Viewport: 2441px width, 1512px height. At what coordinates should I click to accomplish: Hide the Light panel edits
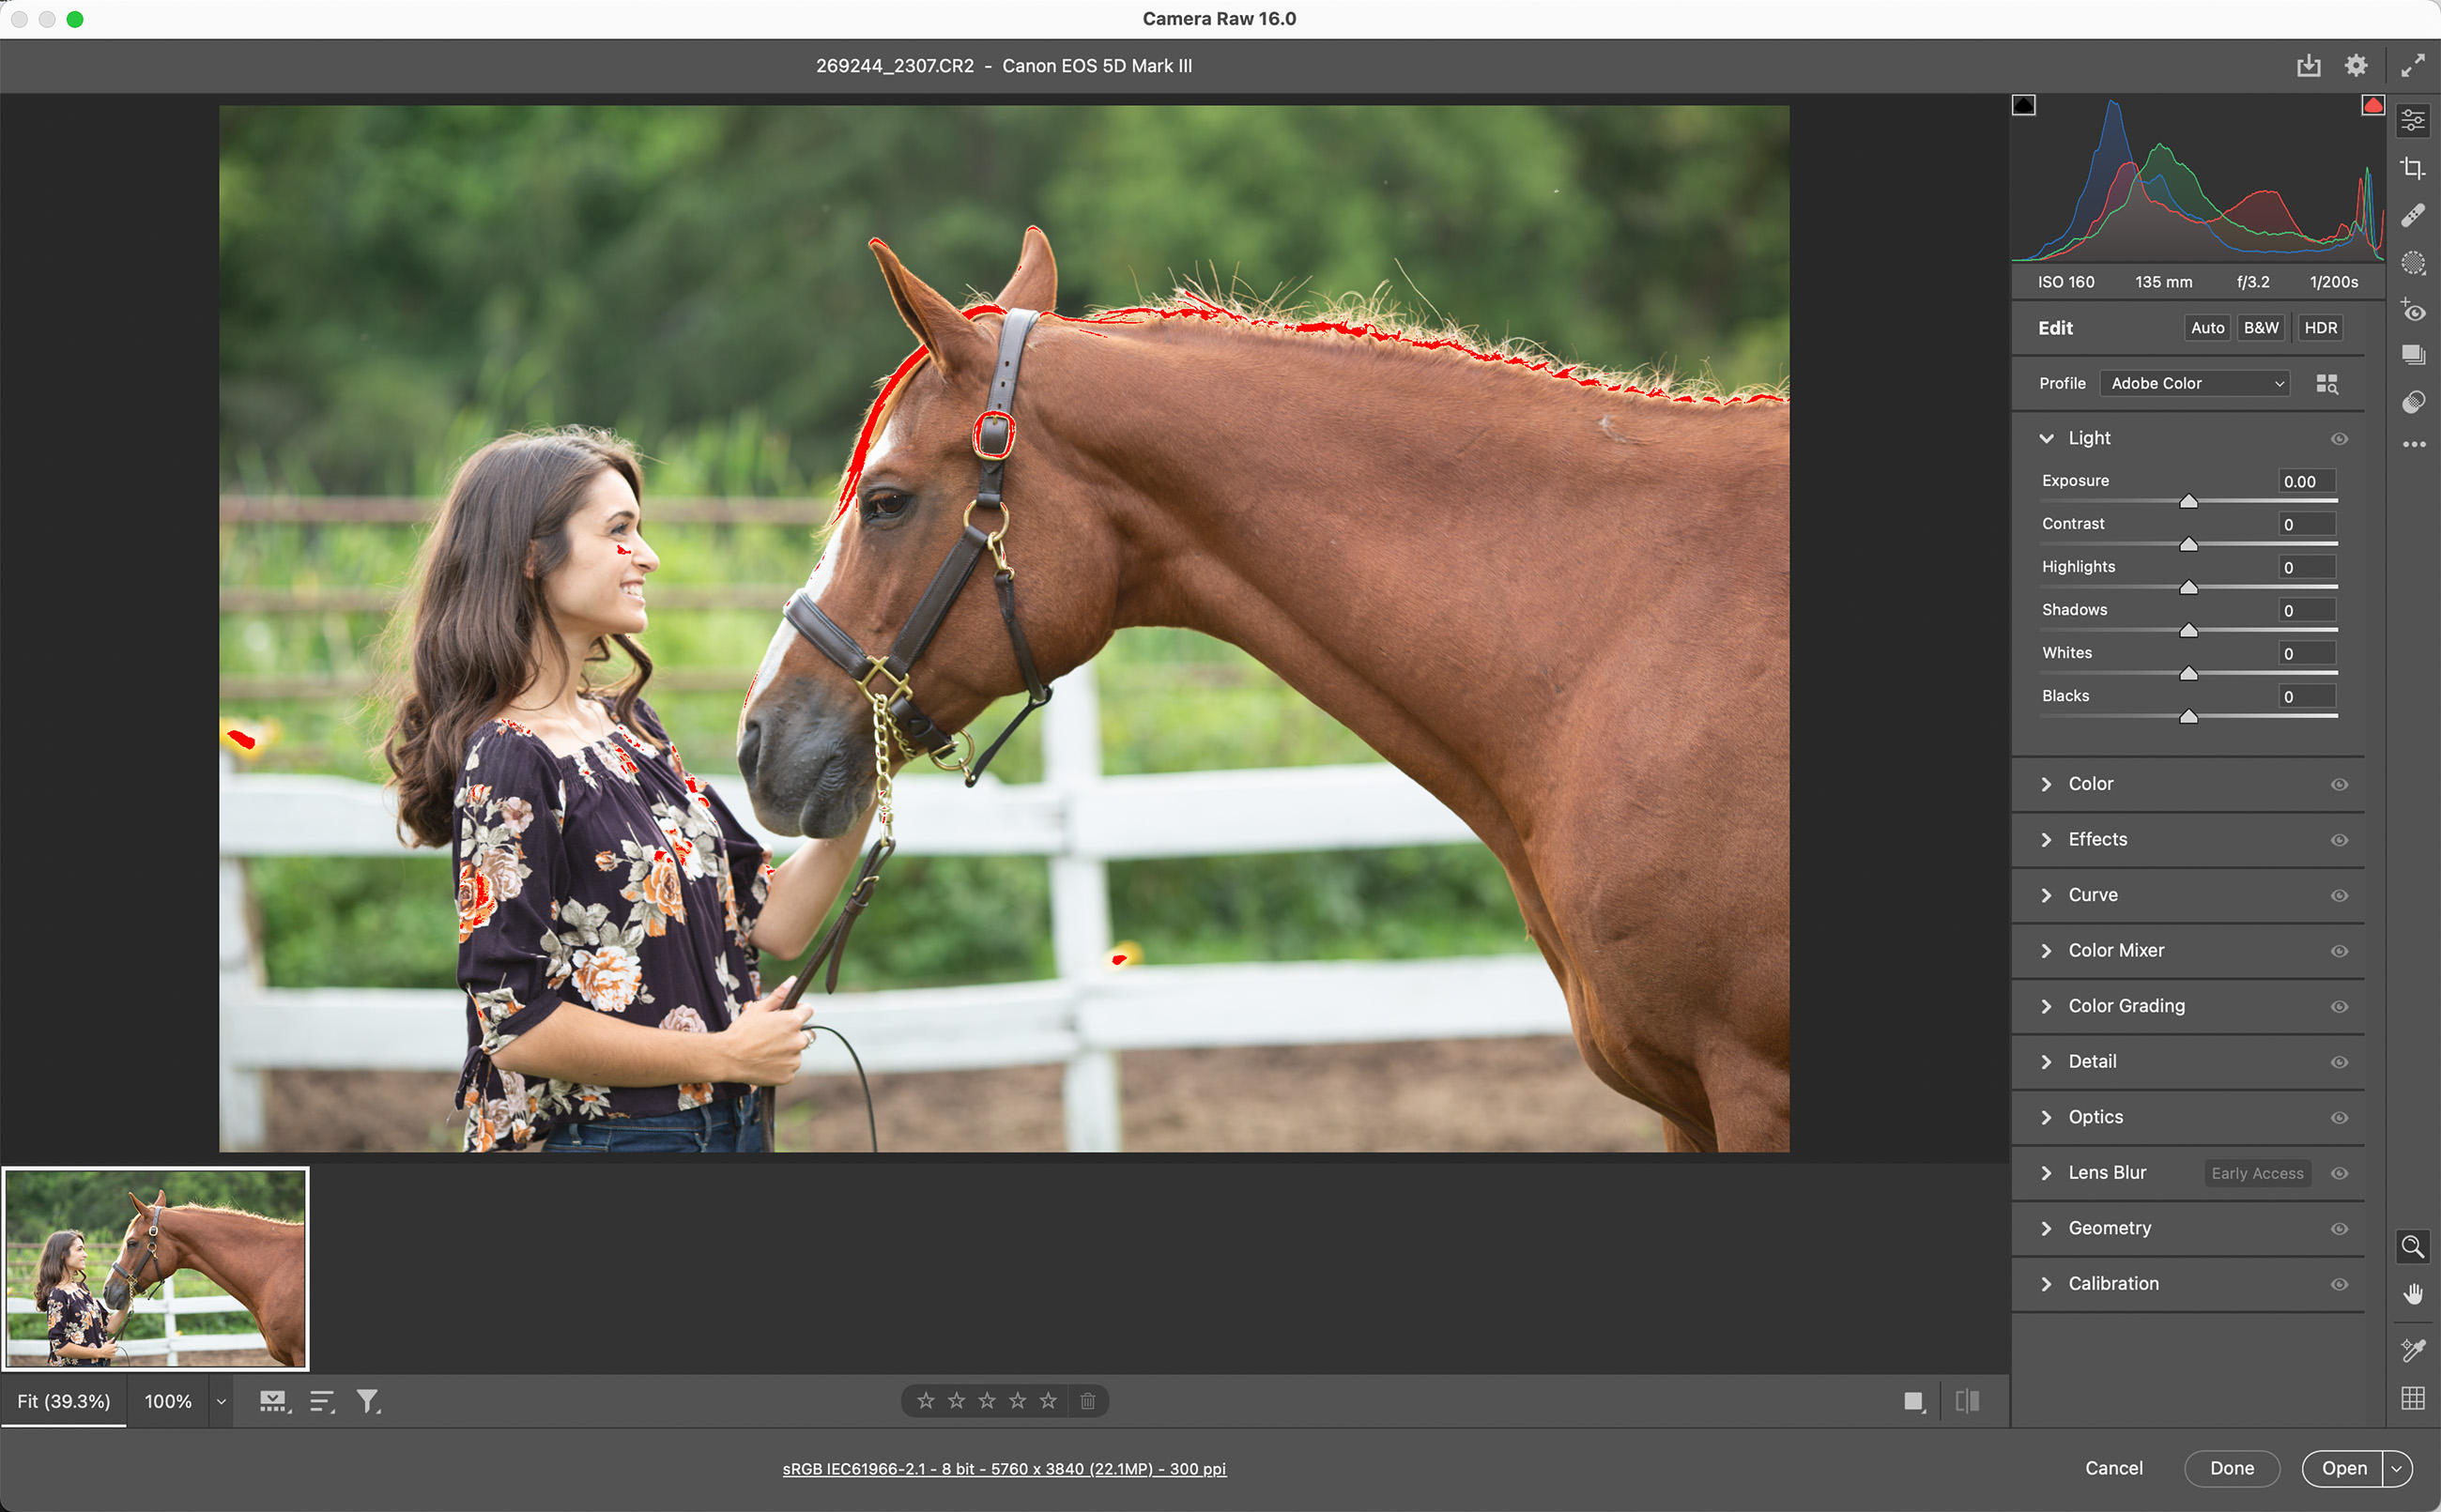click(2339, 439)
